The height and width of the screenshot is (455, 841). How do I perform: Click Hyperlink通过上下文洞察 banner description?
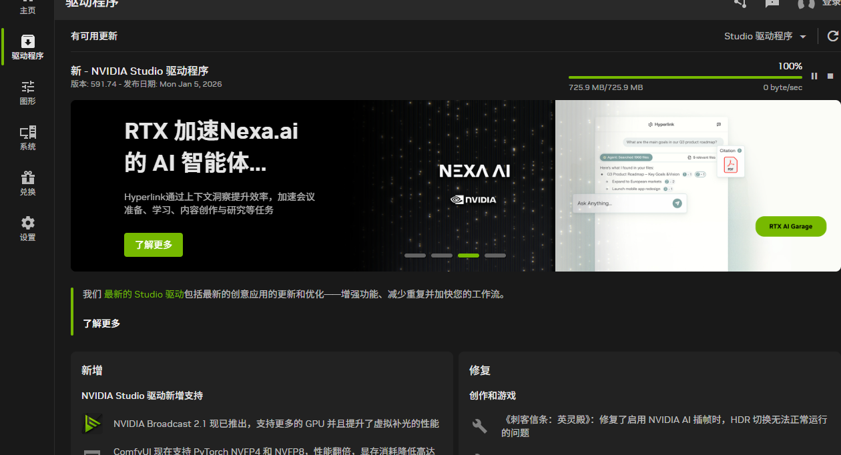click(220, 203)
